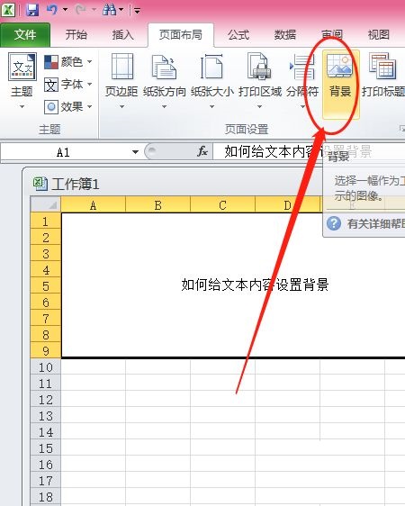Click the Name Box showing A1
This screenshot has width=405, height=506.
click(63, 151)
